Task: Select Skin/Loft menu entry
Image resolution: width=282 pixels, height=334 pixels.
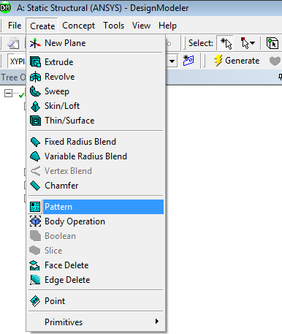Action: 96,106
